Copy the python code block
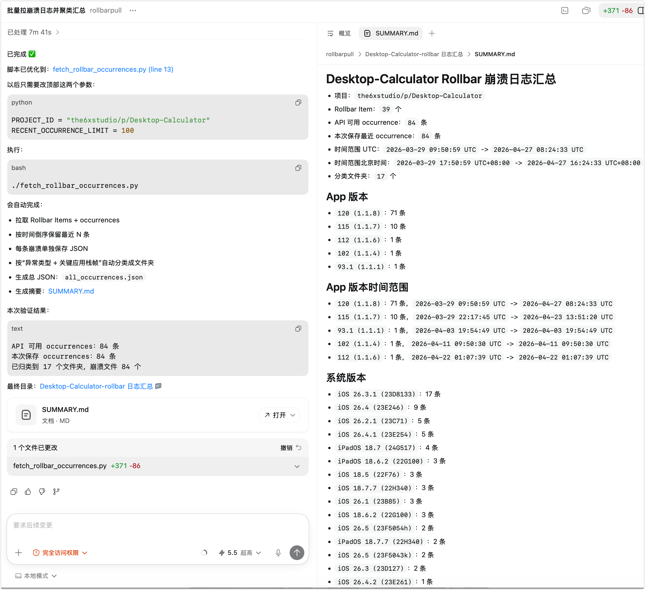 click(298, 103)
